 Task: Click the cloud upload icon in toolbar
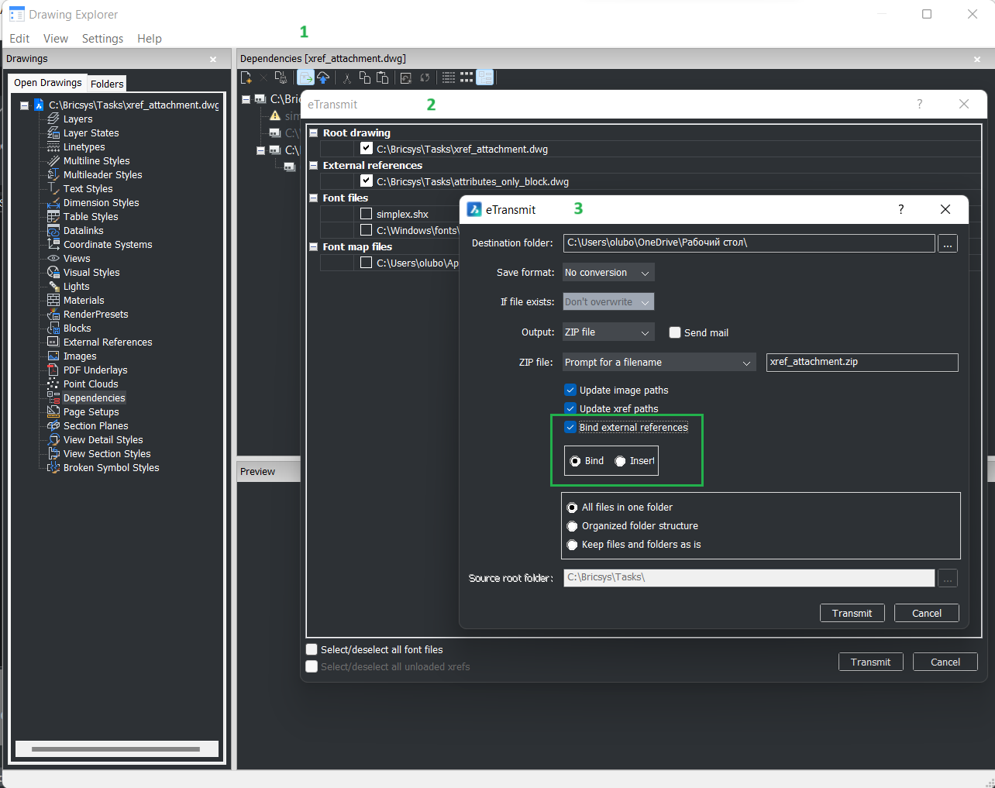323,77
